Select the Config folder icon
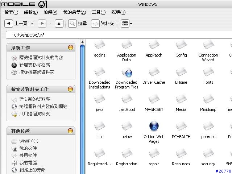The image size is (232, 174). click(181, 45)
